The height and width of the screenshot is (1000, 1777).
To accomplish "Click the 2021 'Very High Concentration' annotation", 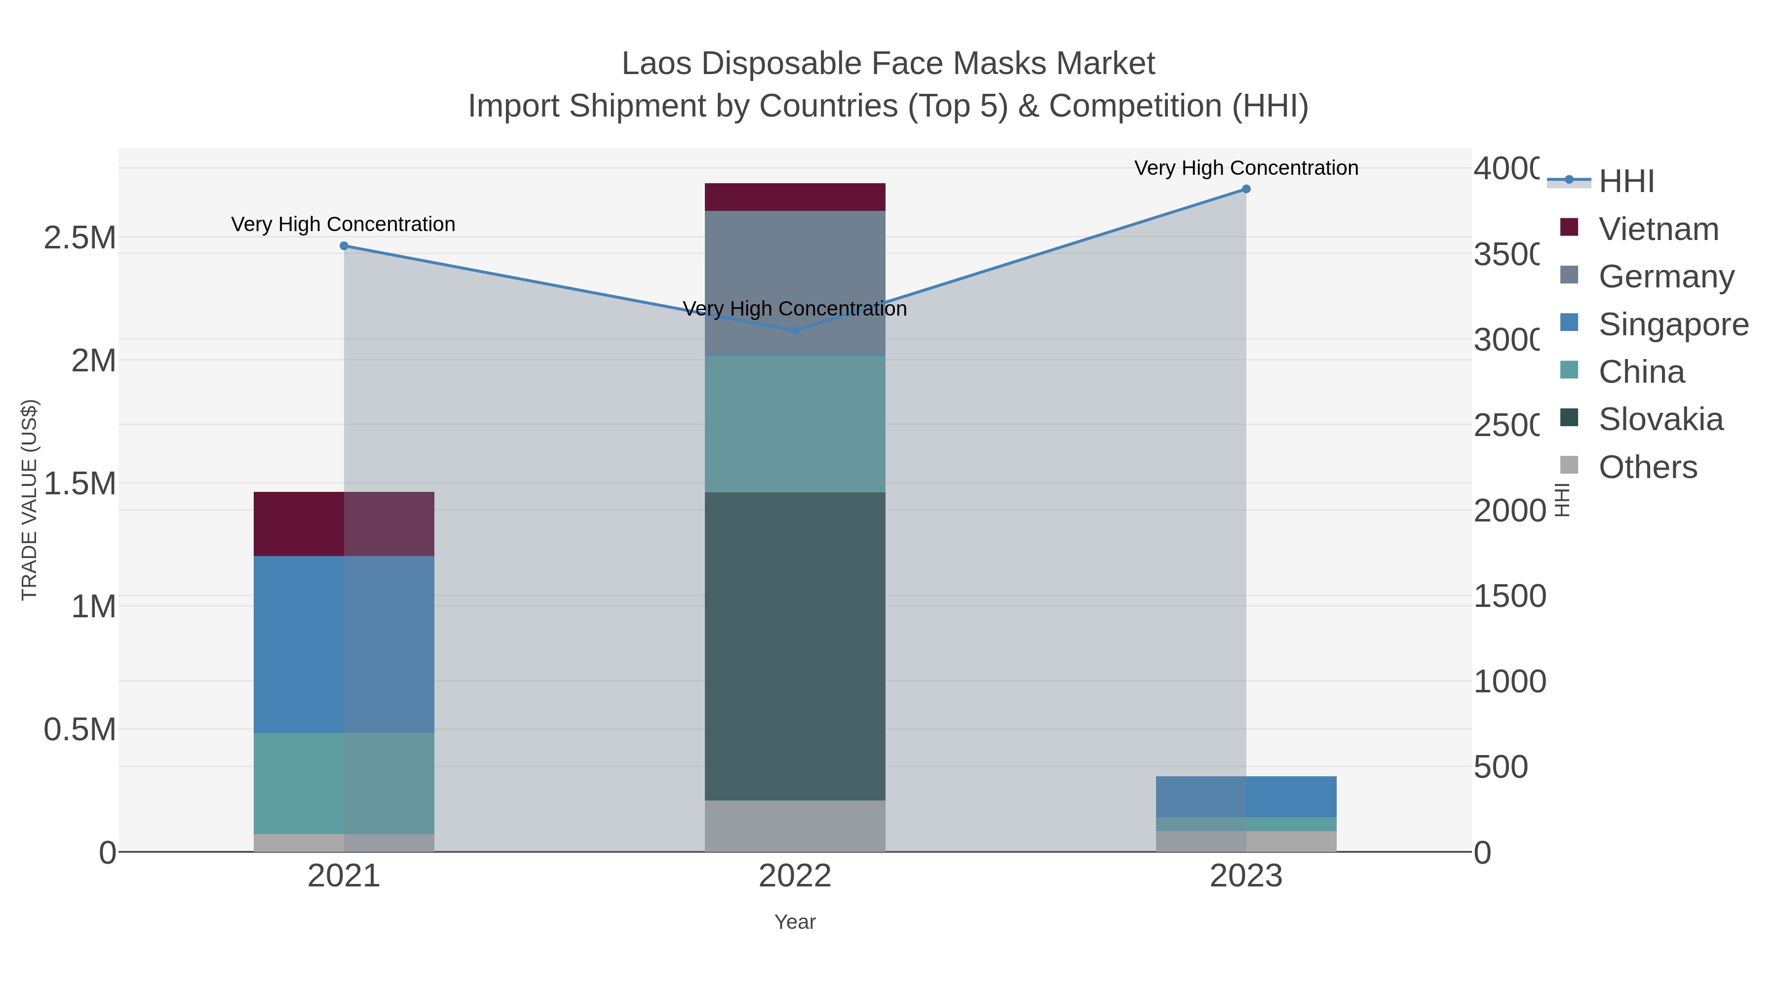I will (343, 224).
